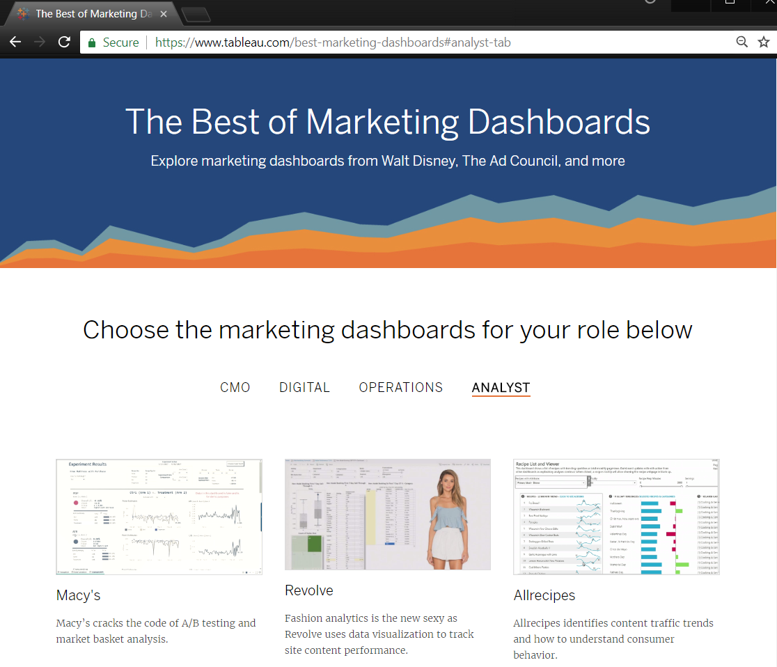Close the Best of Marketing Dashboards tab
This screenshot has width=777, height=667.
click(163, 13)
